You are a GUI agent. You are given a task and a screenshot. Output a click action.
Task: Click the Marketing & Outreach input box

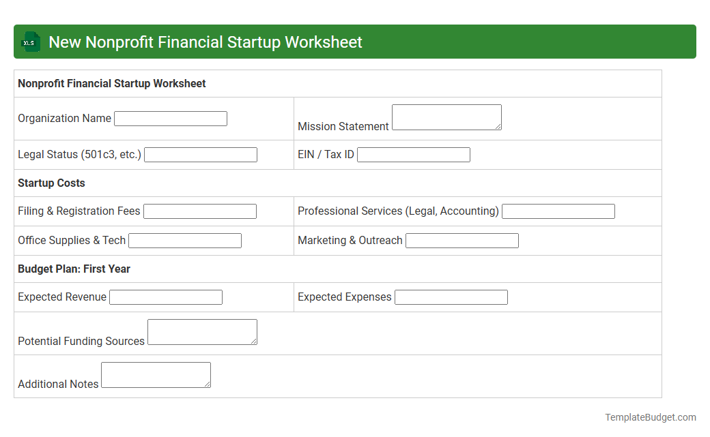click(461, 240)
